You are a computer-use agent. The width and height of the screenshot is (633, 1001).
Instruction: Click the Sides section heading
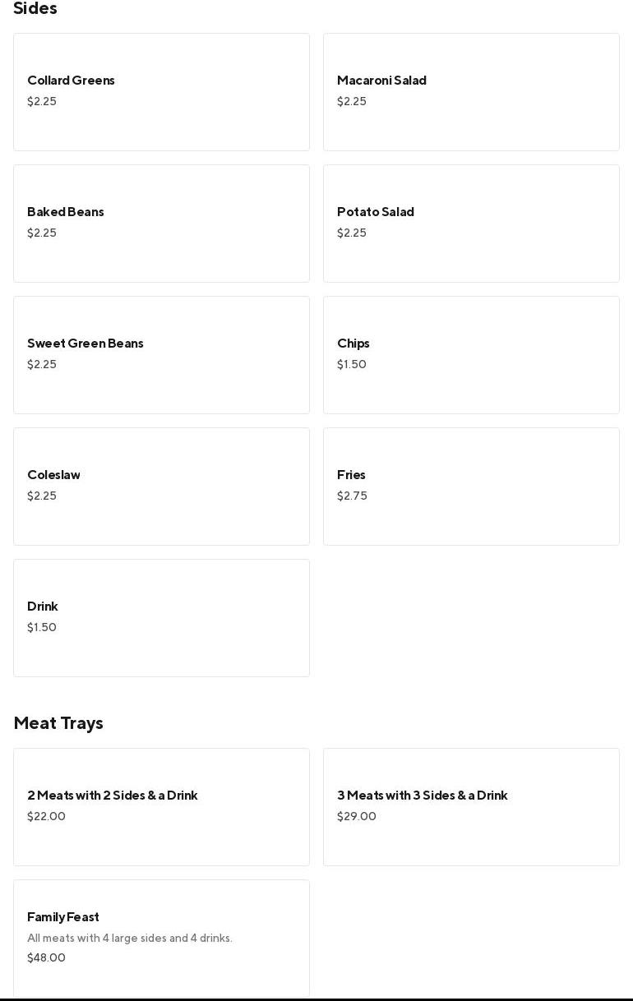pyautogui.click(x=35, y=8)
